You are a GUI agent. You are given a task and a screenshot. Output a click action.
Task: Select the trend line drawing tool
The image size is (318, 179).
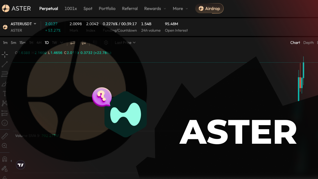pos(5,64)
